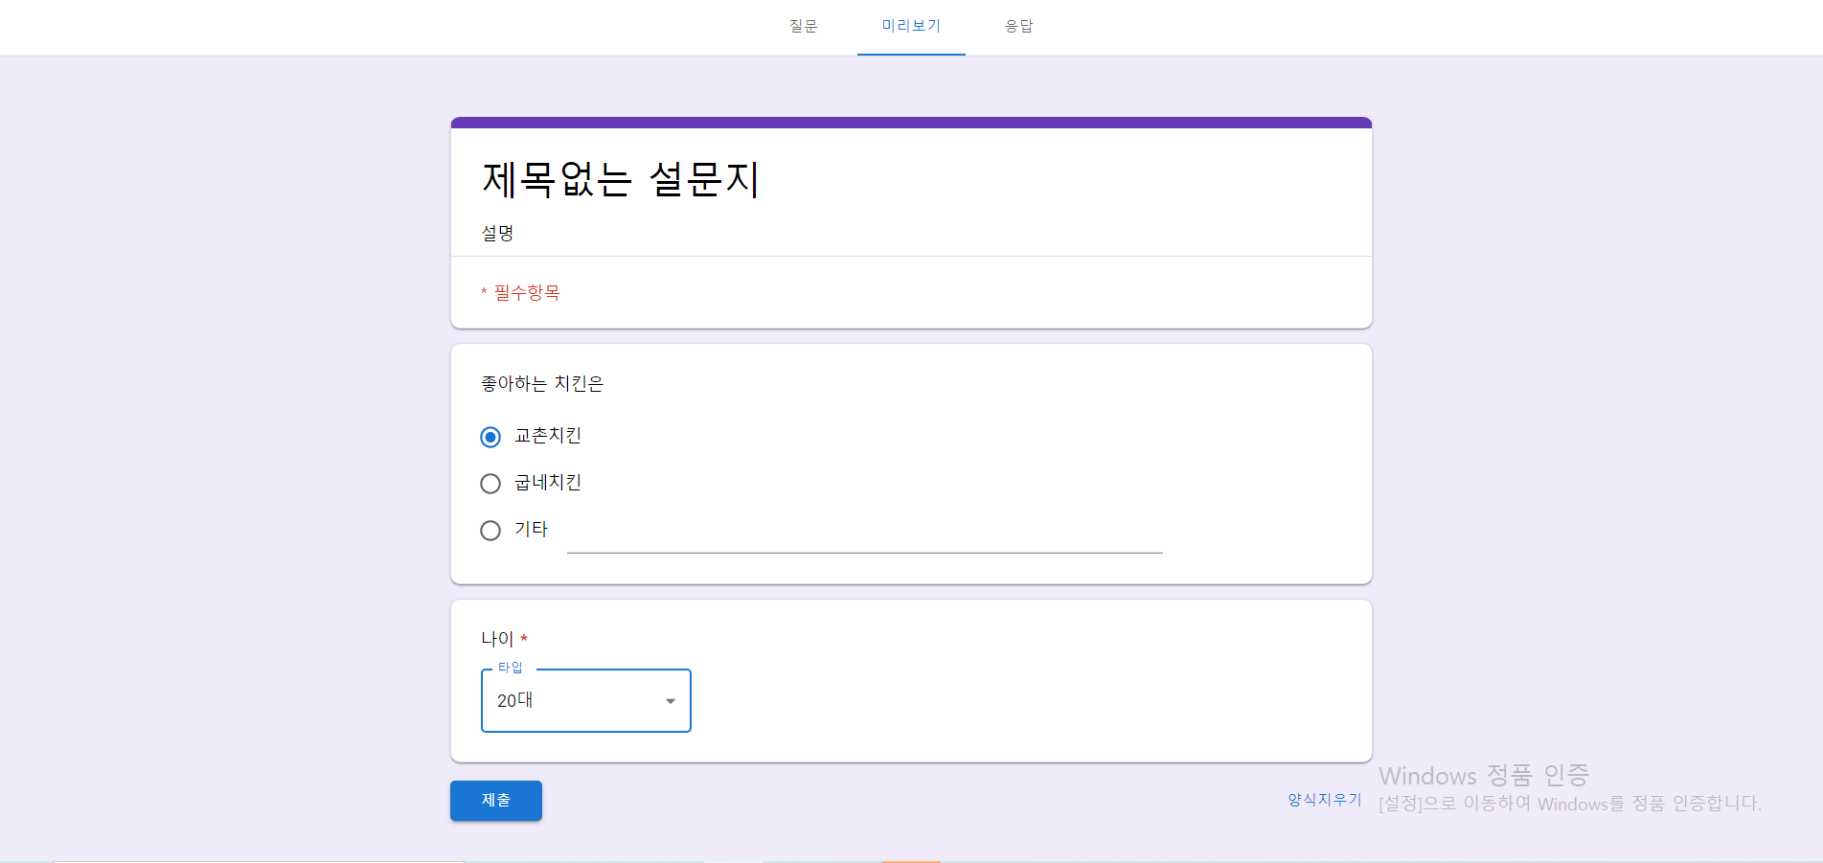Click the 필수항목 required notice
The image size is (1823, 863).
coord(523,292)
